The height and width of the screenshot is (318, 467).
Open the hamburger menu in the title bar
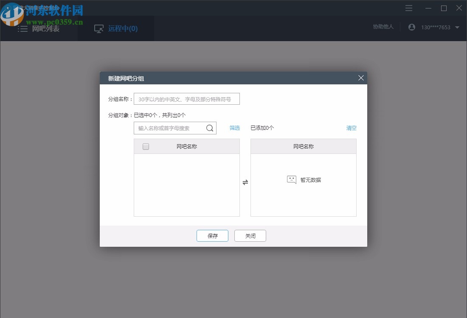408,8
